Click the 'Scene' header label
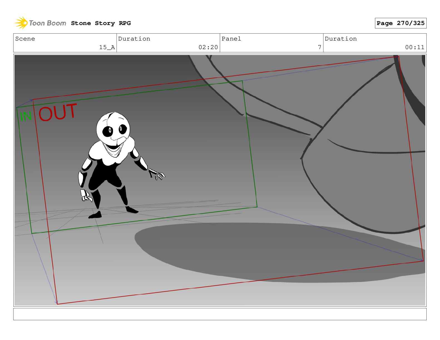 (25, 39)
